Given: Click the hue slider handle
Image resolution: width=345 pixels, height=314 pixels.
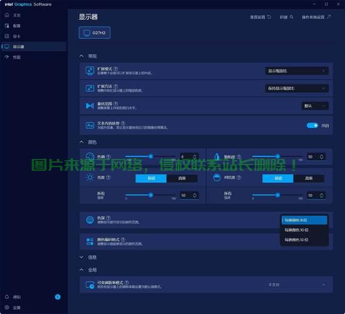Looking at the screenshot, I should click(x=151, y=156).
